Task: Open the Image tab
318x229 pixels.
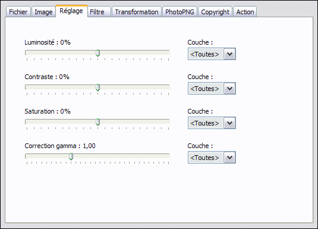Action: (43, 12)
